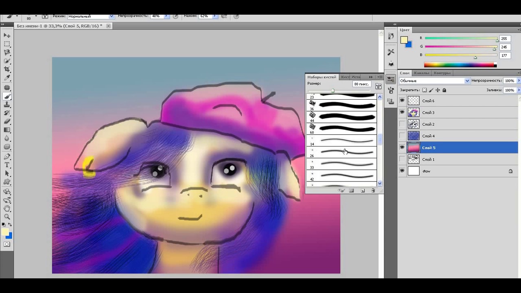Open Нажим flow slider arrow

click(214, 16)
